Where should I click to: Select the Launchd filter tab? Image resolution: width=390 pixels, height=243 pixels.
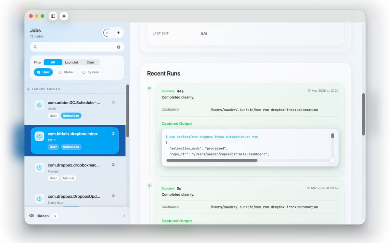click(71, 62)
